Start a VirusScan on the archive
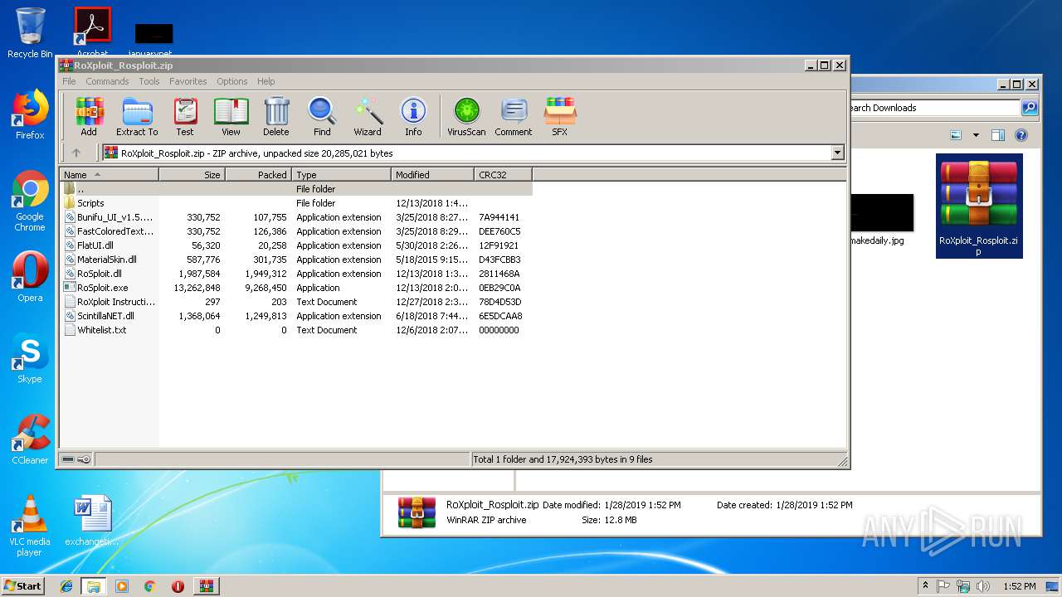This screenshot has width=1062, height=597. pyautogui.click(x=466, y=117)
